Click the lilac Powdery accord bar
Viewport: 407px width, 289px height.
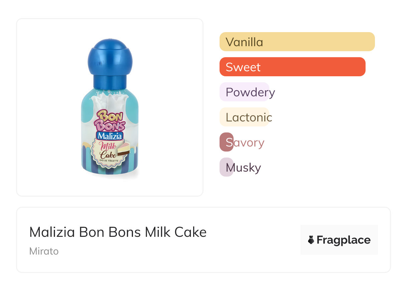[x=244, y=92]
